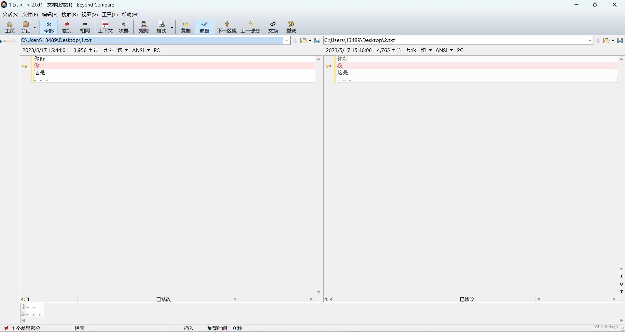The height and width of the screenshot is (332, 625).
Task: Open the 视图(V) menu
Action: [x=90, y=15]
